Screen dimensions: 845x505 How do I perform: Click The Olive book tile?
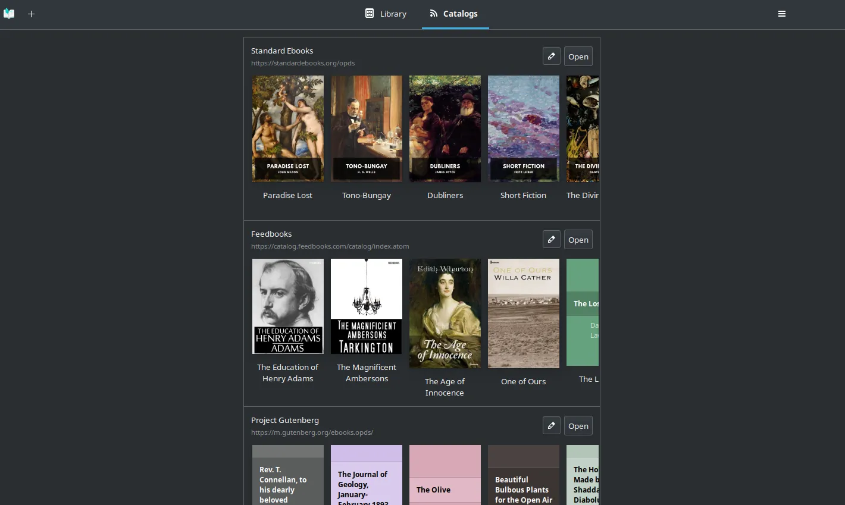pos(445,476)
